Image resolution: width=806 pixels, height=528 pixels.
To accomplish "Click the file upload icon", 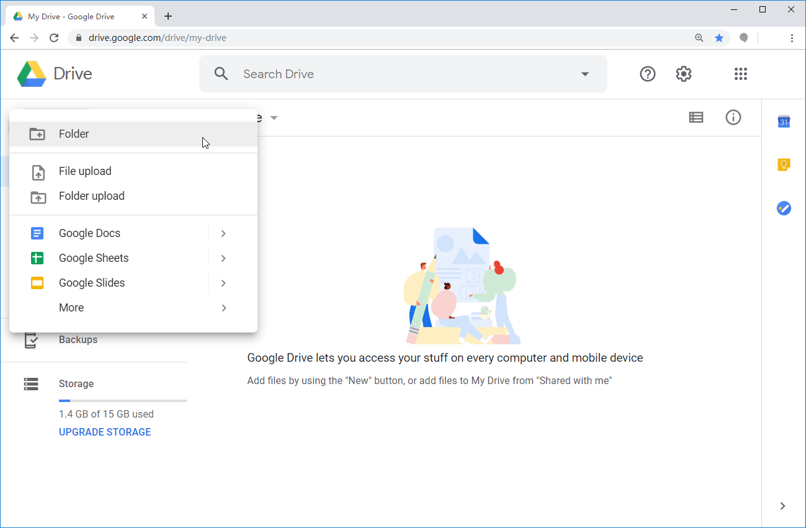I will tap(38, 172).
